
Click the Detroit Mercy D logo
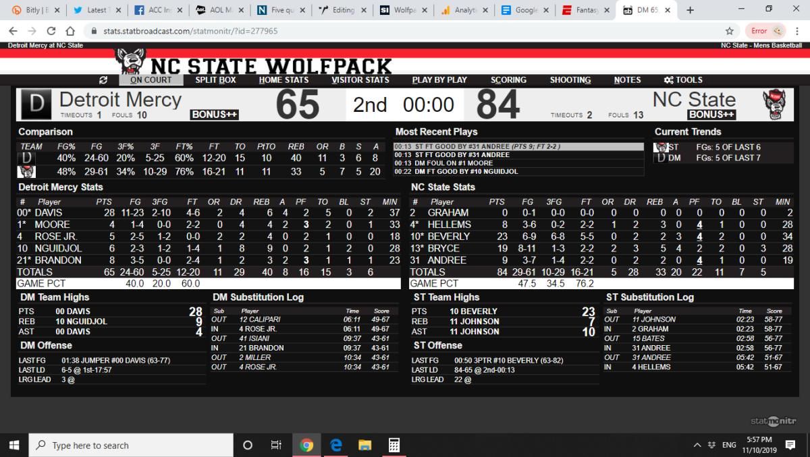click(x=36, y=104)
